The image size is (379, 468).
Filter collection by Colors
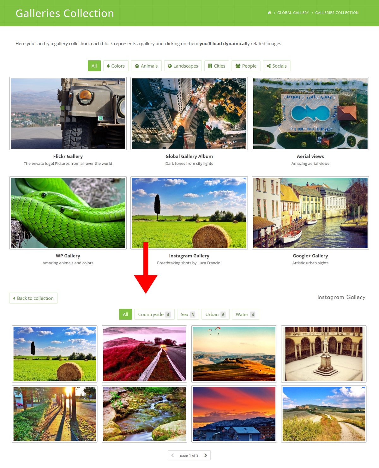pos(116,66)
